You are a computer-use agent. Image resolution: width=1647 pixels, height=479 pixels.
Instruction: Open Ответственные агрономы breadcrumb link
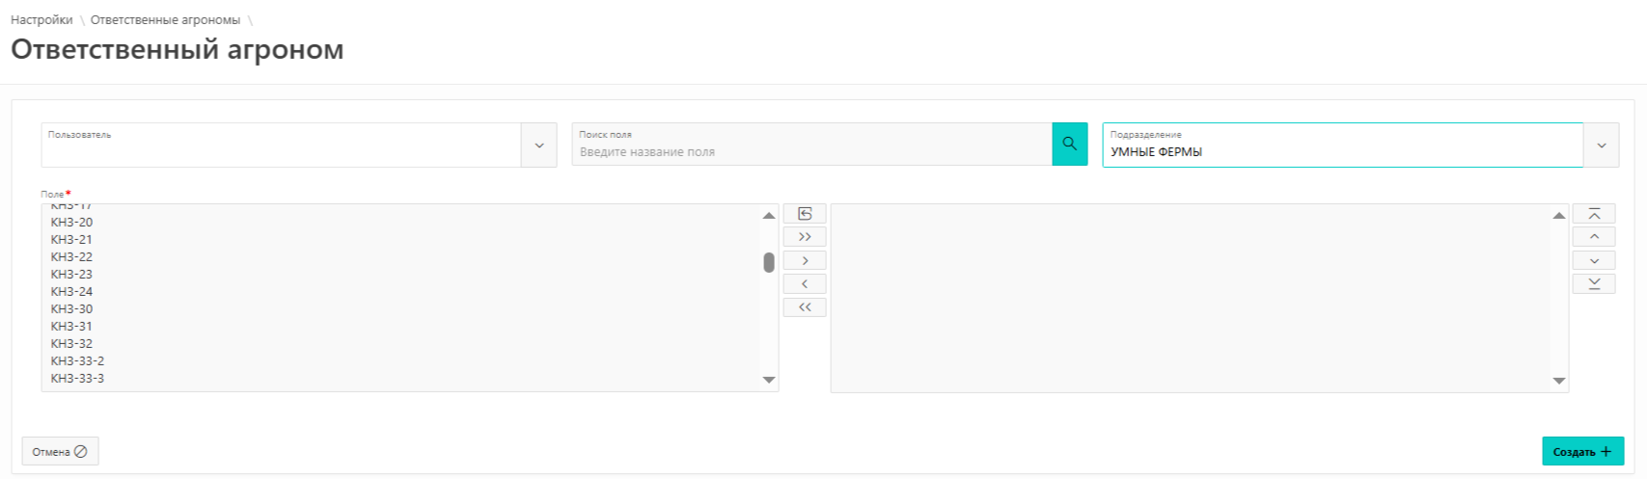pos(165,20)
